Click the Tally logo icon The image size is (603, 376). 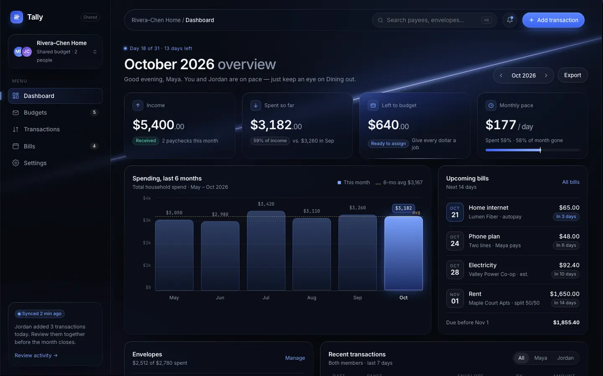click(x=17, y=17)
